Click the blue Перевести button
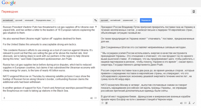Image resolution: width=201 pixels, height=110 pixels. point(146,20)
